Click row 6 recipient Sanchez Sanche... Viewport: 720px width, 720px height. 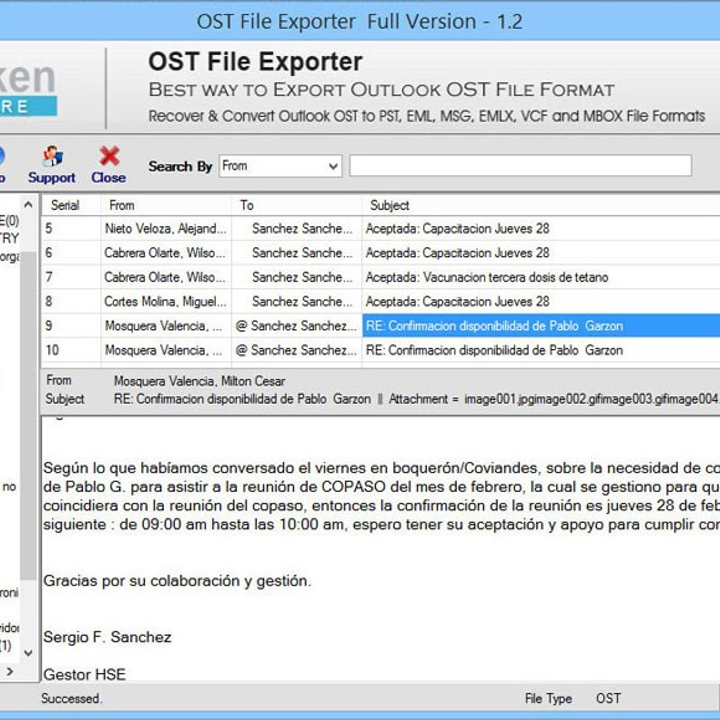click(302, 253)
